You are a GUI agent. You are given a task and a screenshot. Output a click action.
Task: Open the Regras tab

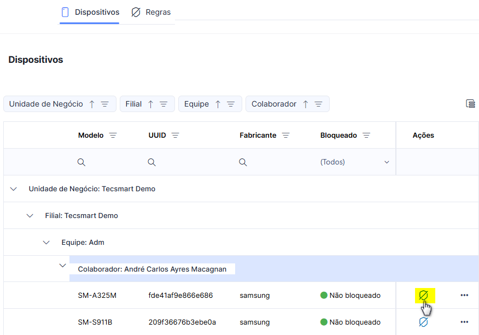151,12
